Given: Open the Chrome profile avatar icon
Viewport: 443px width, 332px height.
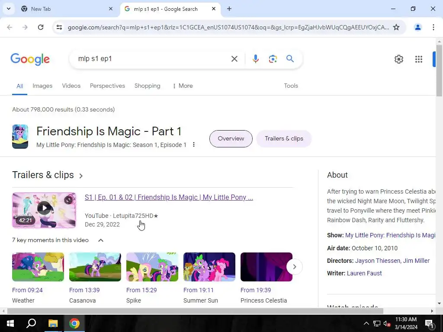Looking at the screenshot, I should tap(417, 27).
